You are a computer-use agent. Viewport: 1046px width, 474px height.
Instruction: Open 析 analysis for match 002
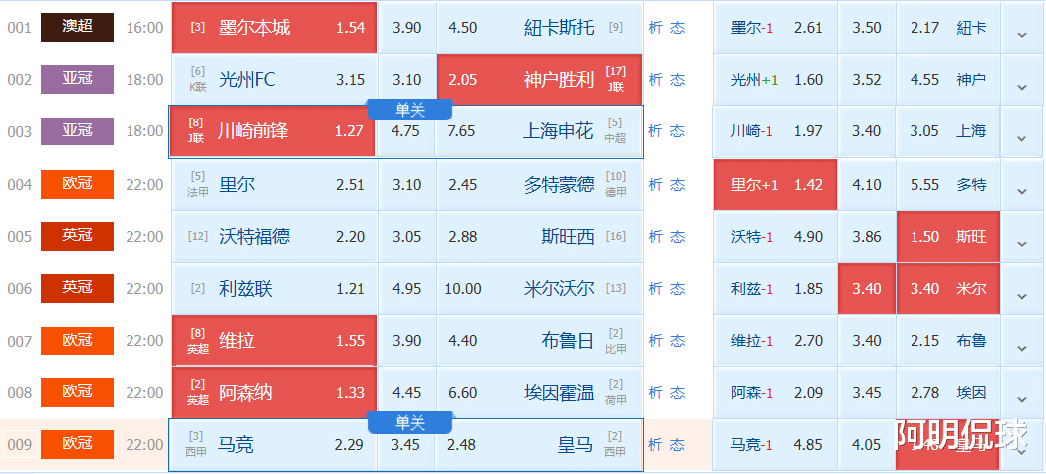(654, 80)
